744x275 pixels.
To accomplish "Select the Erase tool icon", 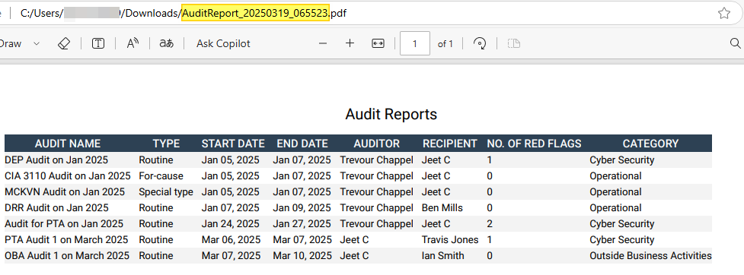I will coord(63,43).
